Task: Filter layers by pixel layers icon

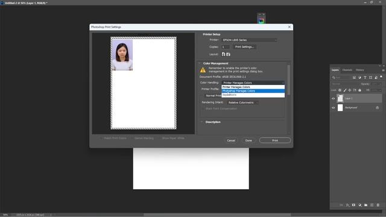Action: tap(354, 78)
